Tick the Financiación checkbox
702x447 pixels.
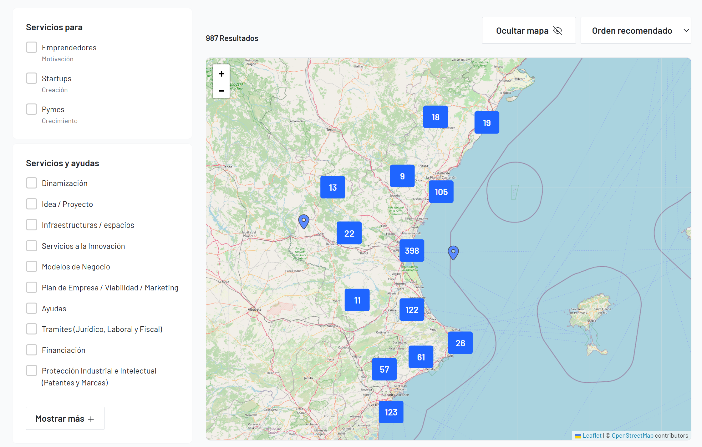pos(32,350)
